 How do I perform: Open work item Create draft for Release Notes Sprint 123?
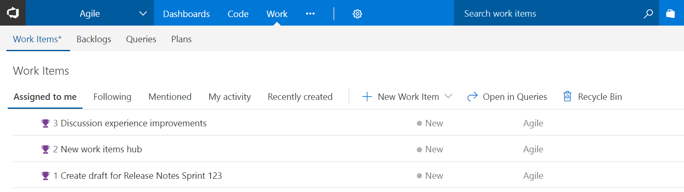141,176
